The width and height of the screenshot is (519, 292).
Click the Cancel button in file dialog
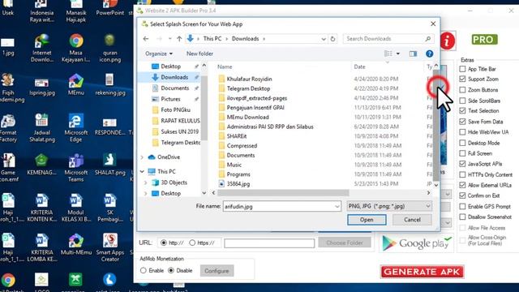(x=412, y=220)
